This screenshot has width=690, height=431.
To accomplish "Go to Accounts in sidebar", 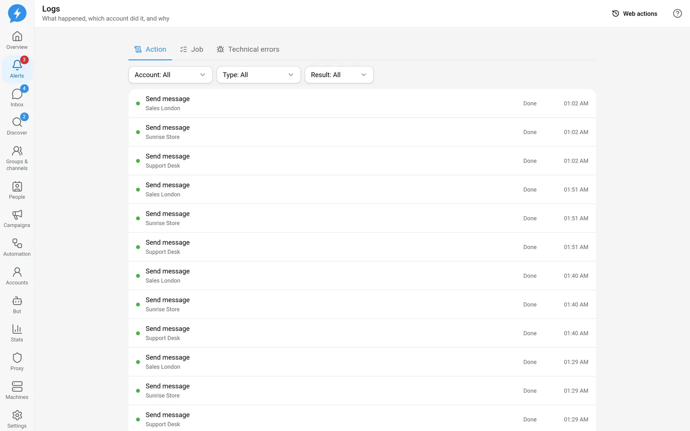I will [17, 276].
